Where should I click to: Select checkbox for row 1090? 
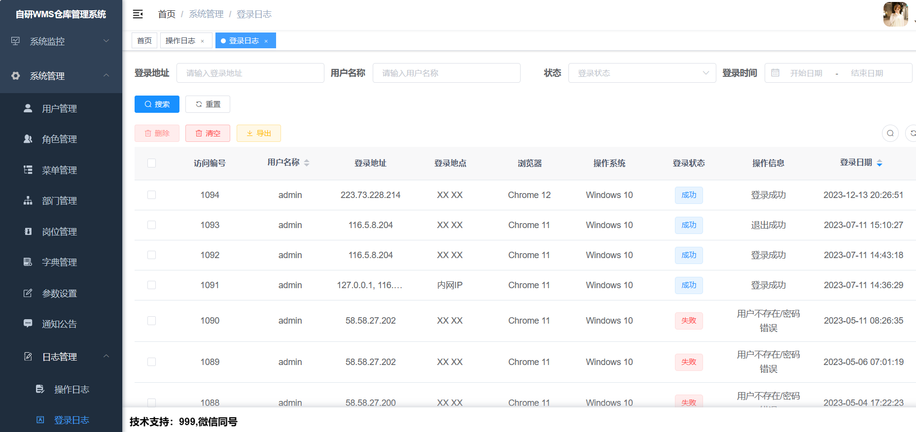pyautogui.click(x=151, y=321)
